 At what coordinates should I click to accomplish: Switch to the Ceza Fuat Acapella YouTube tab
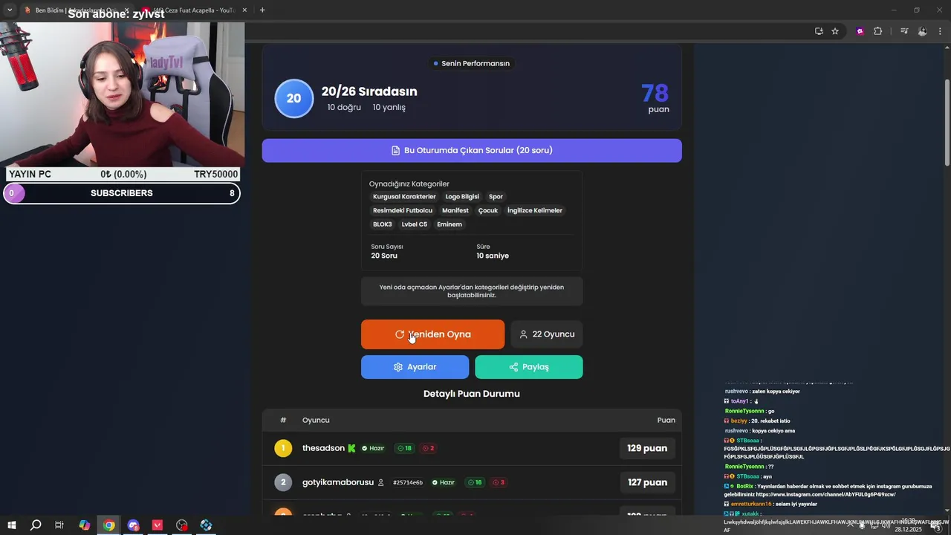point(195,10)
